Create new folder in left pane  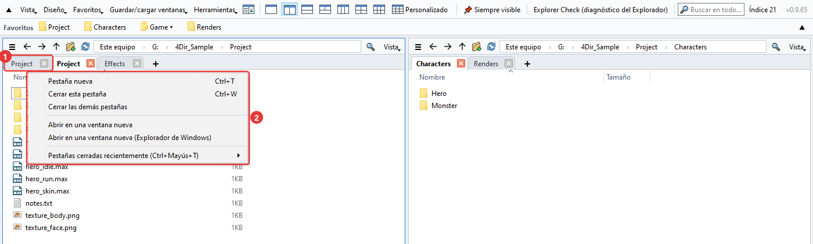click(x=71, y=47)
